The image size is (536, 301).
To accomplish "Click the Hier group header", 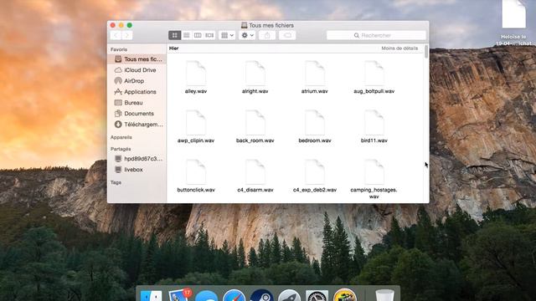I will tap(173, 48).
